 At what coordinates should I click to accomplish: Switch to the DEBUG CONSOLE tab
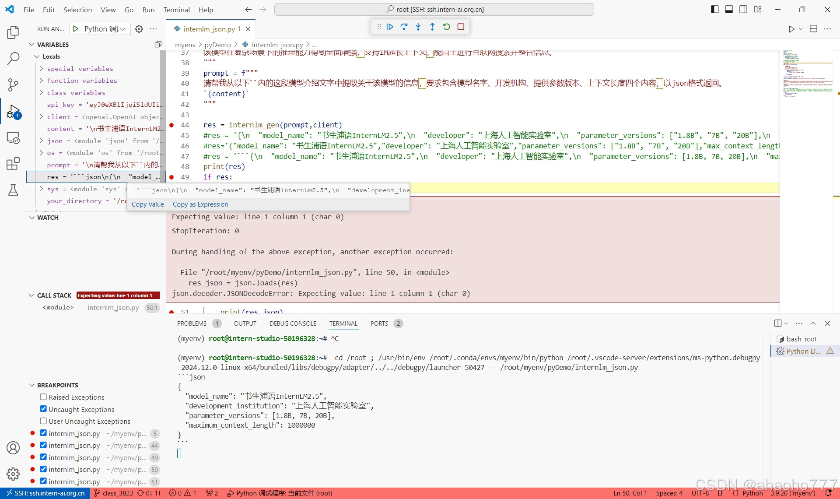[x=293, y=323]
